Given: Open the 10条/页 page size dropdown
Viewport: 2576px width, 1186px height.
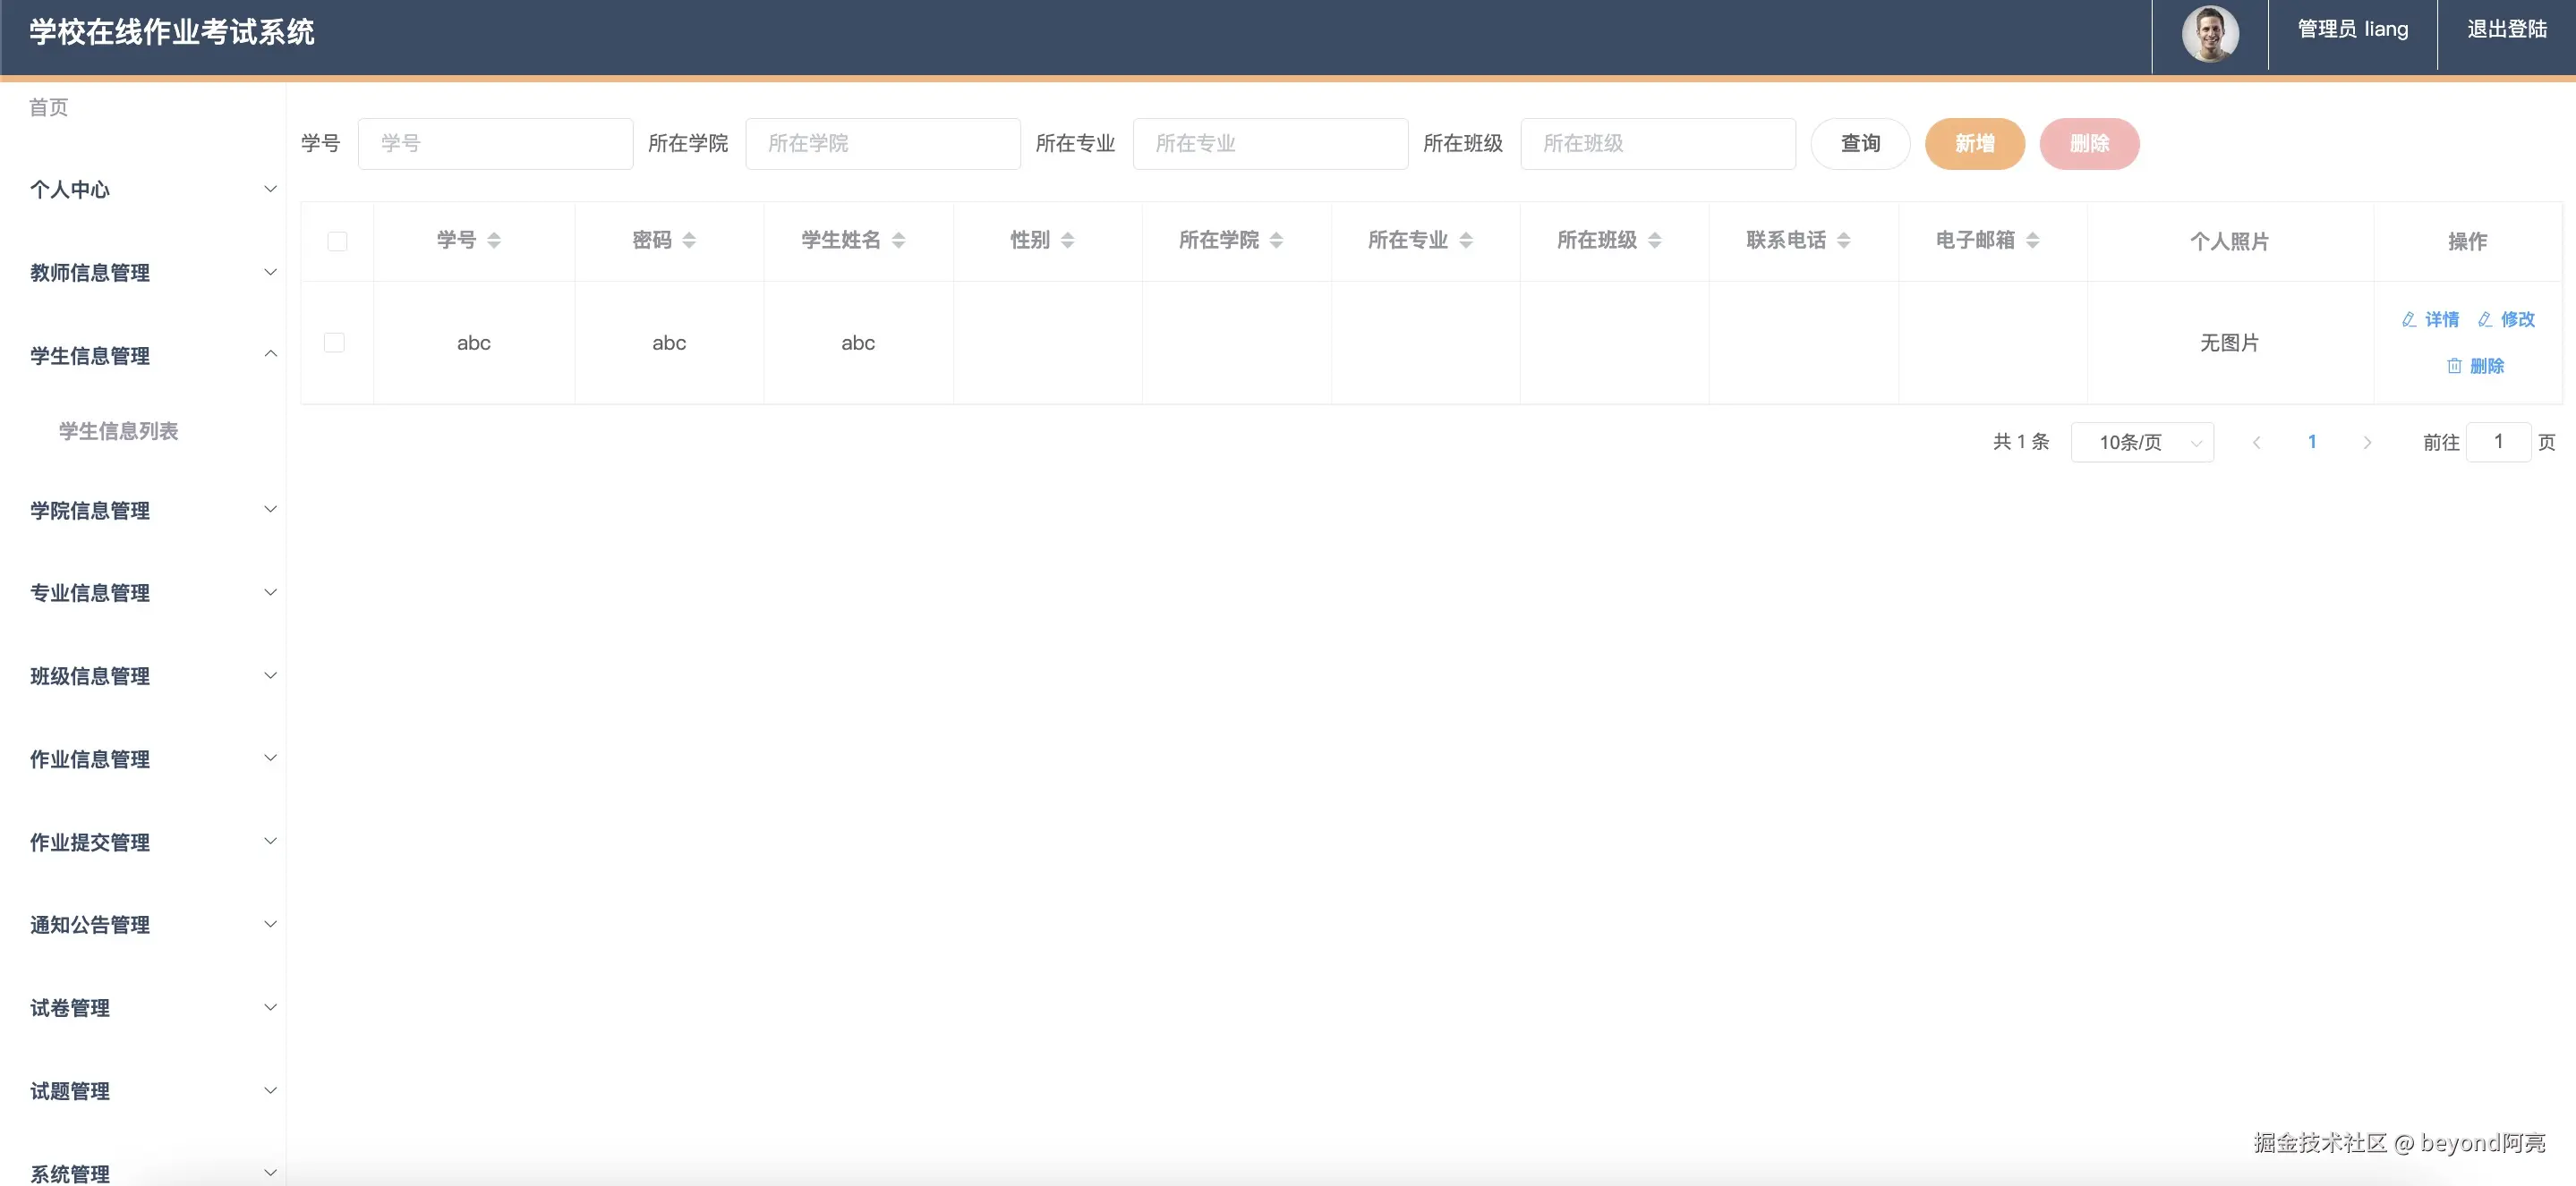Looking at the screenshot, I should [2142, 441].
